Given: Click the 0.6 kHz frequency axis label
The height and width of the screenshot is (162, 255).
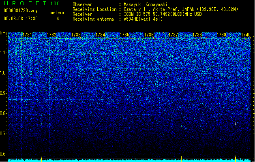Looking at the screenshot, I should pos(4,154).
